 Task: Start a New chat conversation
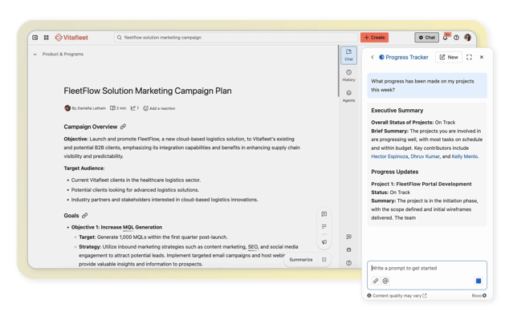tap(449, 57)
